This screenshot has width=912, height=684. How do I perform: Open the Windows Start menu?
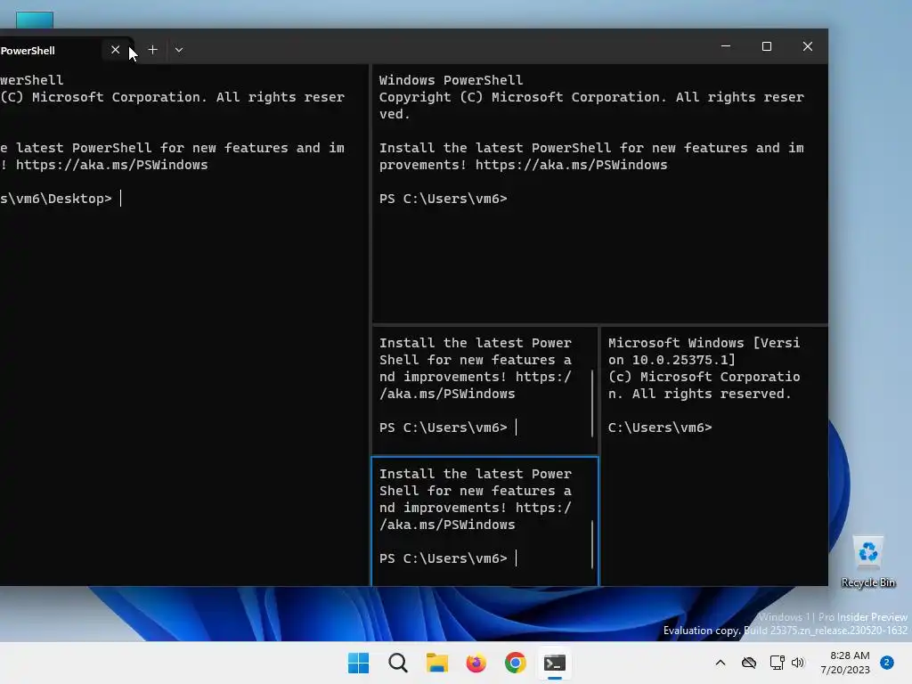pos(358,663)
